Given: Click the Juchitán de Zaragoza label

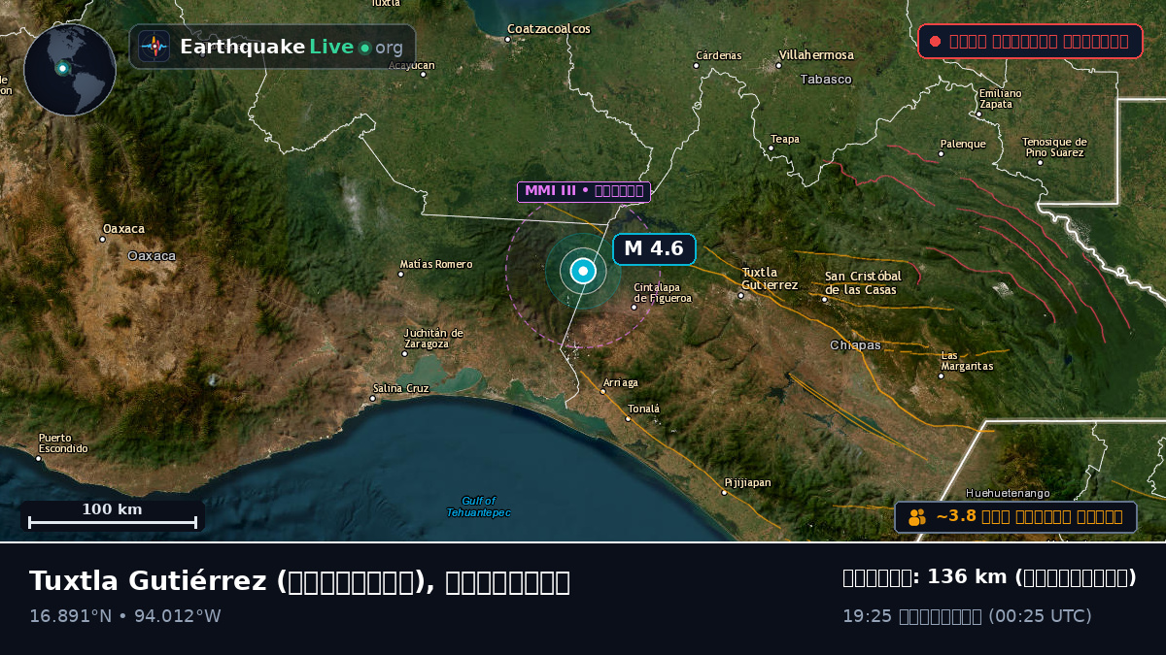Looking at the screenshot, I should click(x=433, y=339).
